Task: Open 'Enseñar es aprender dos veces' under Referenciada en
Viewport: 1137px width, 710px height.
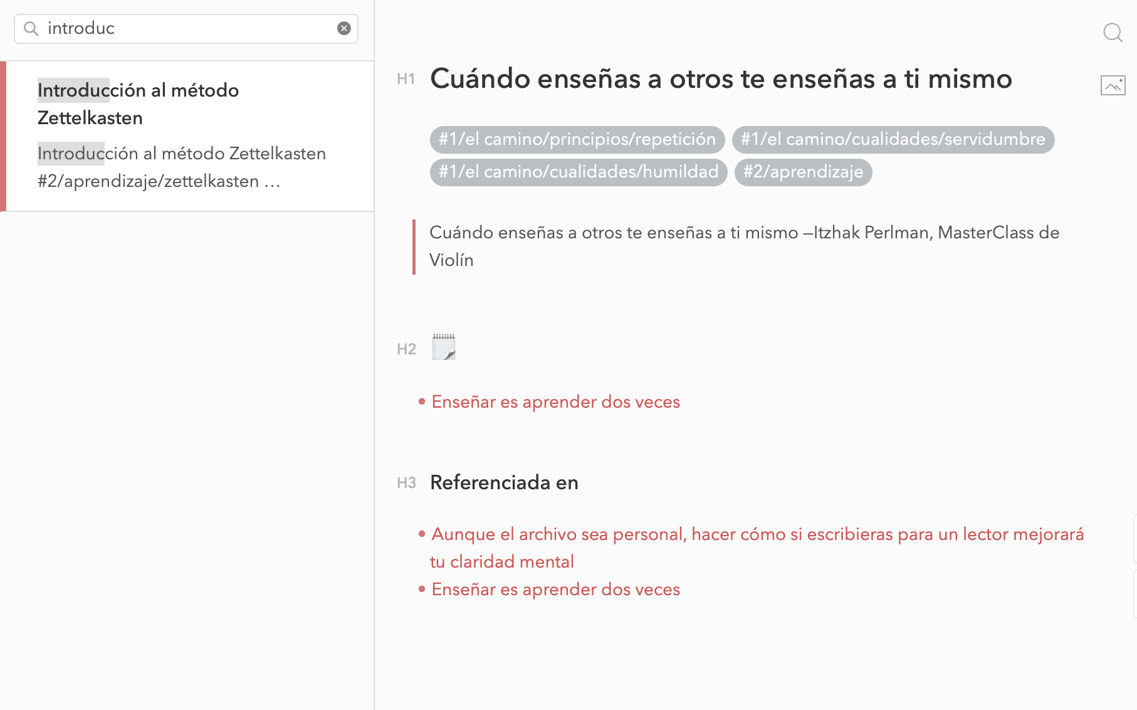Action: tap(556, 590)
